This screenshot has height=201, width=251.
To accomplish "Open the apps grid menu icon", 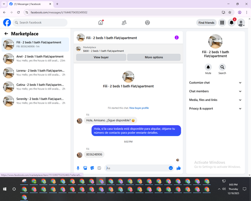I will click(x=222, y=23).
